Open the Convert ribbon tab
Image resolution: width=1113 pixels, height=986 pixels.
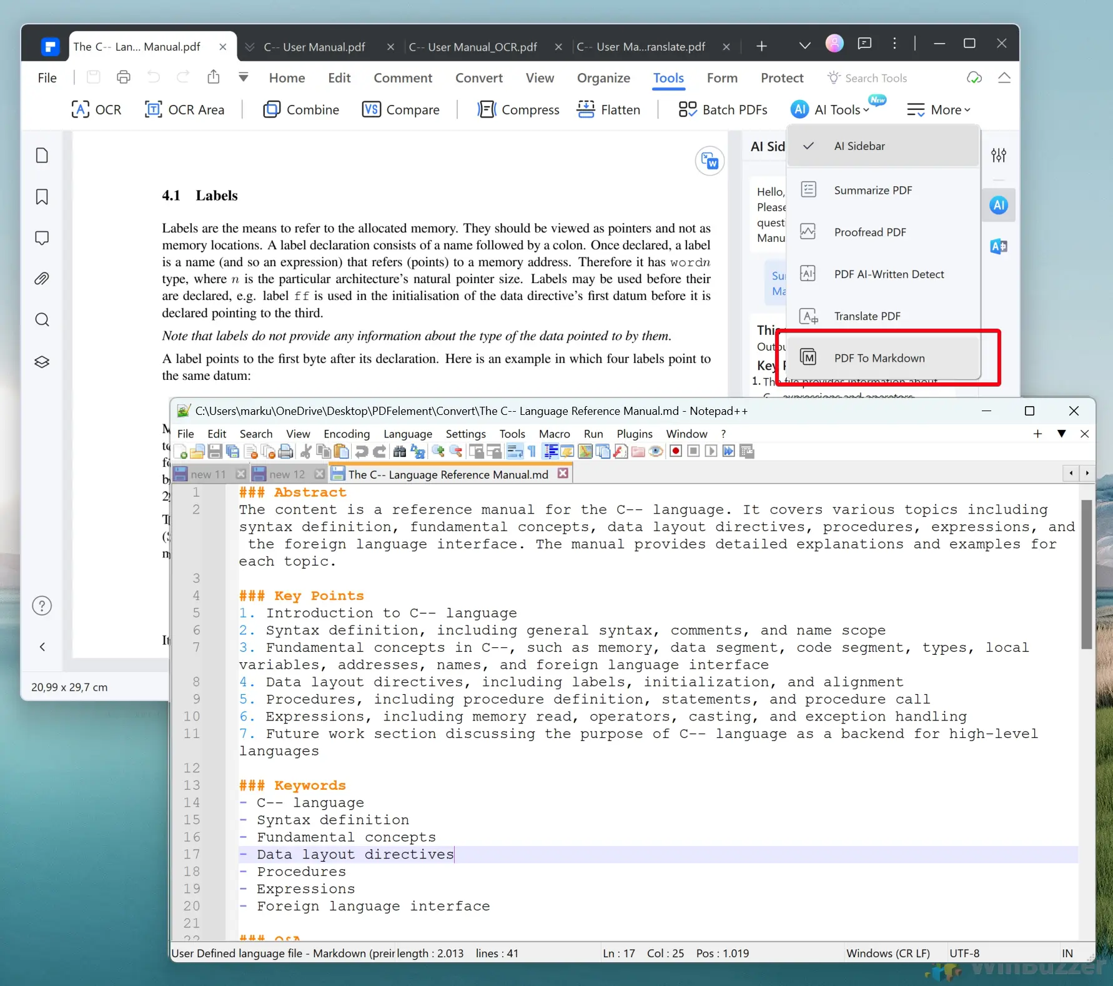(x=478, y=78)
